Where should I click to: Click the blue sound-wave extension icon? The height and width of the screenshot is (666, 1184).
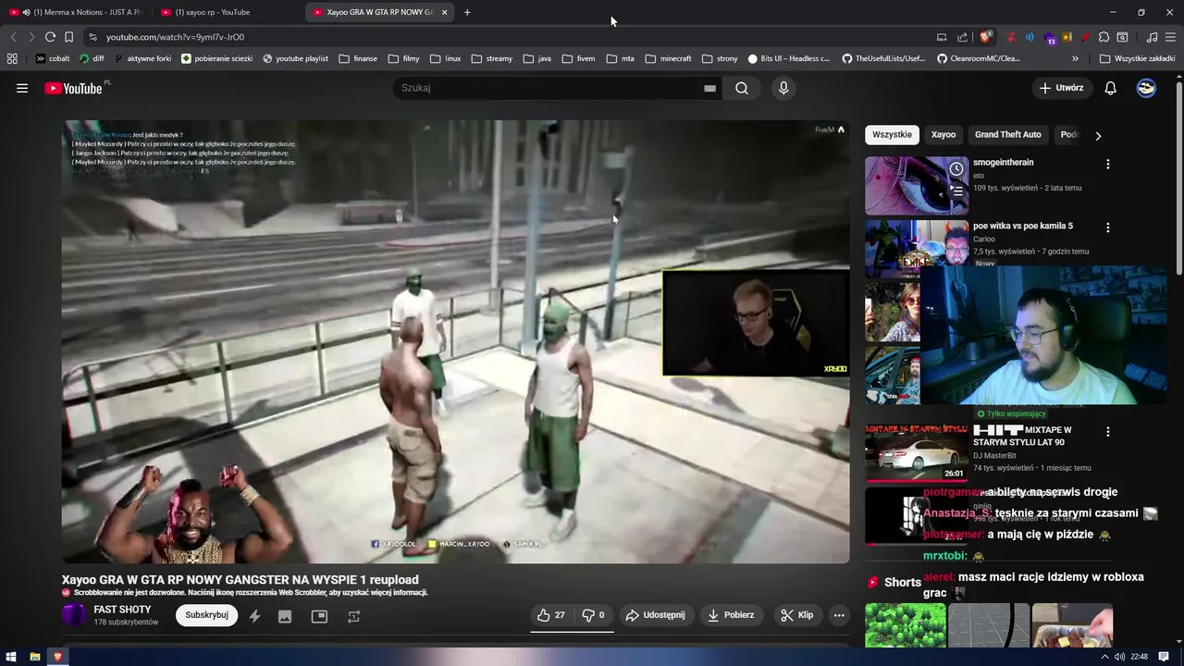point(1030,37)
